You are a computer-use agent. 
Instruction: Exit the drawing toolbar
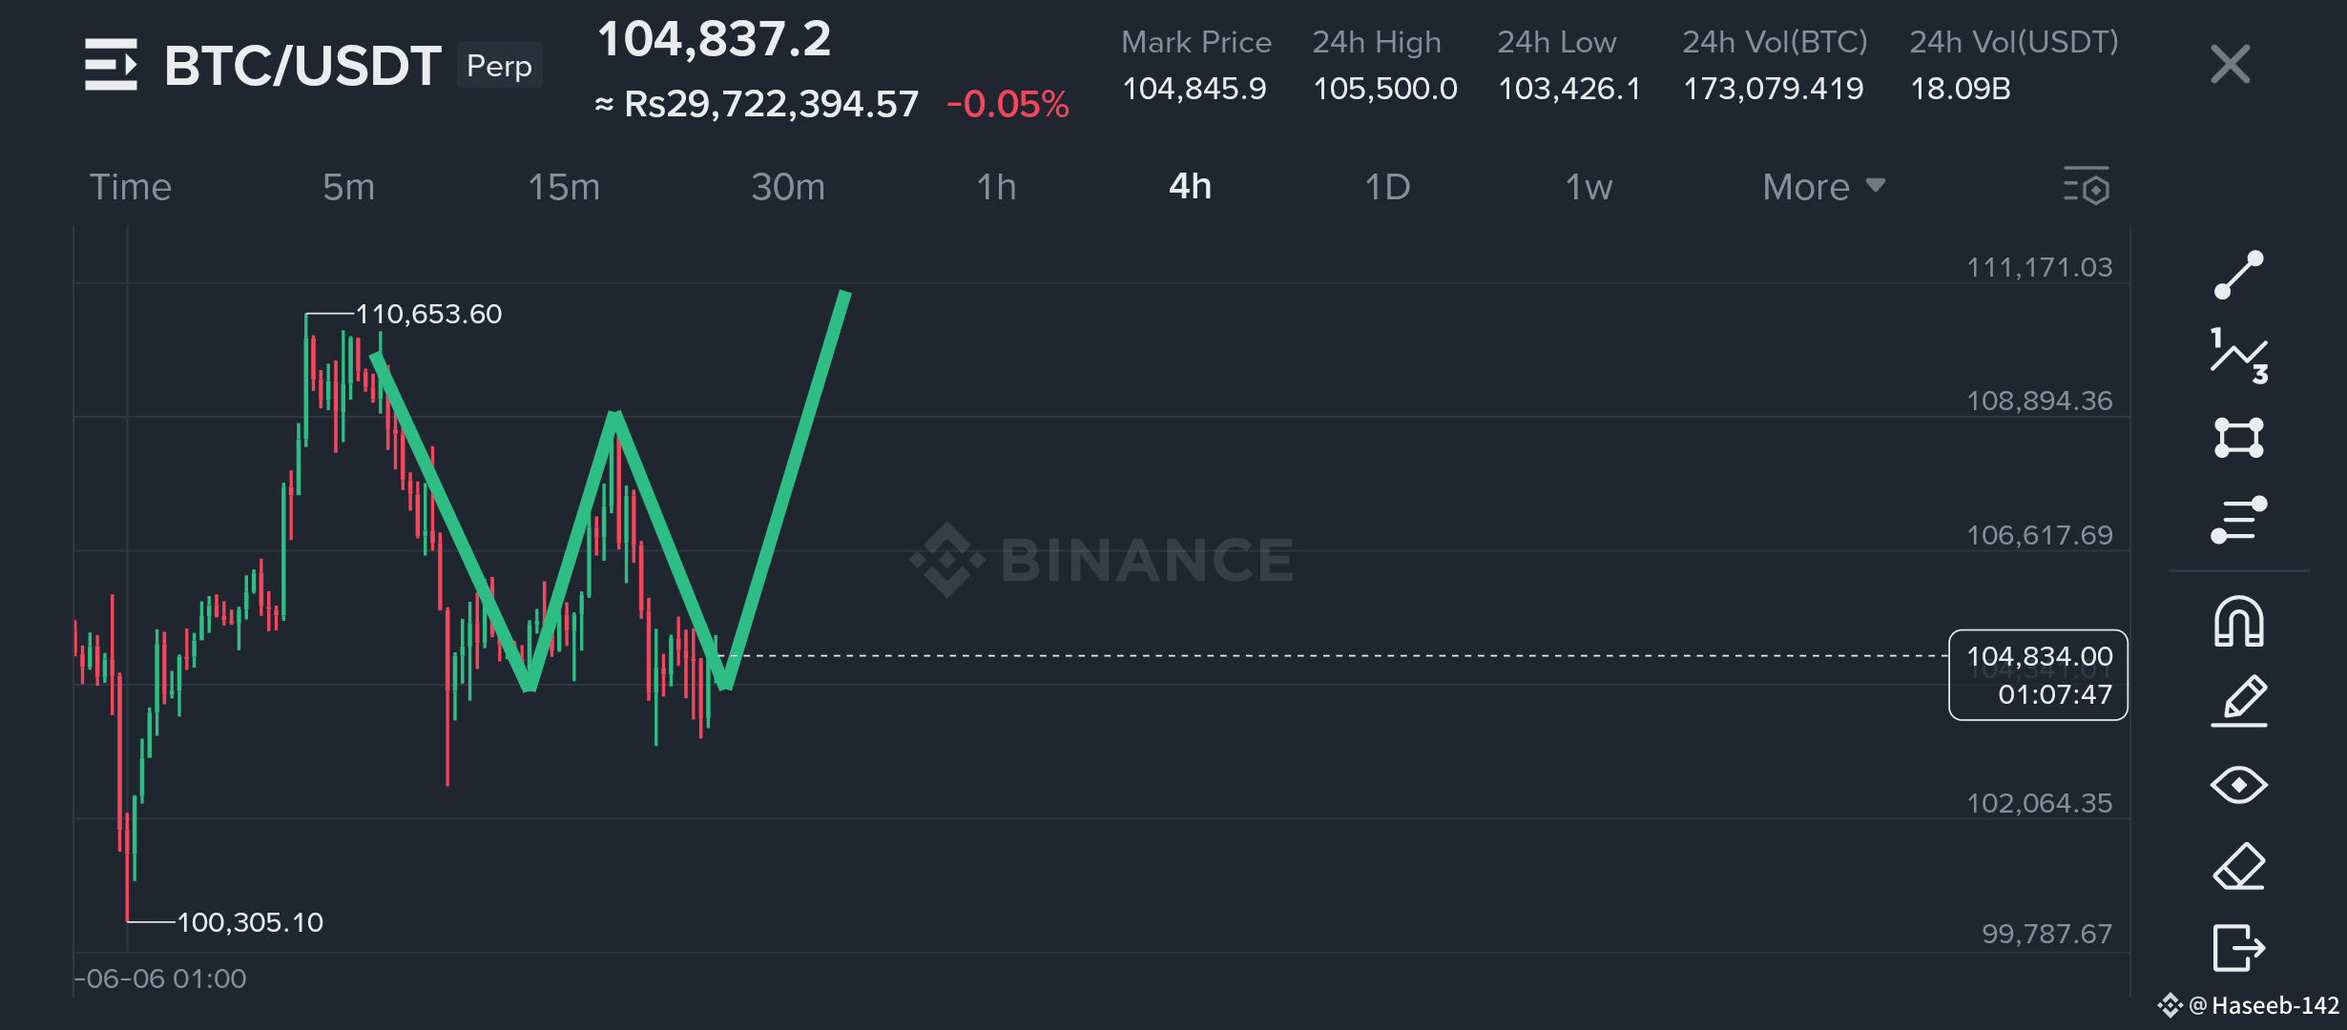(2238, 948)
